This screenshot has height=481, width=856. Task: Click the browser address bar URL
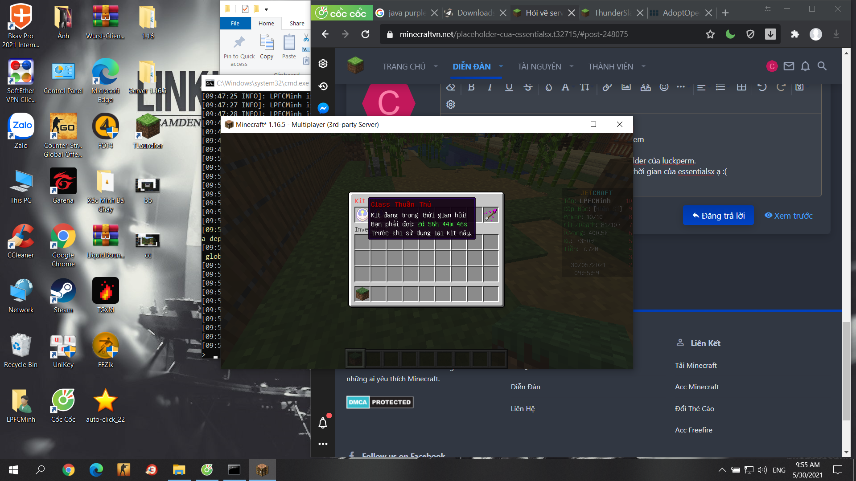pyautogui.click(x=514, y=34)
